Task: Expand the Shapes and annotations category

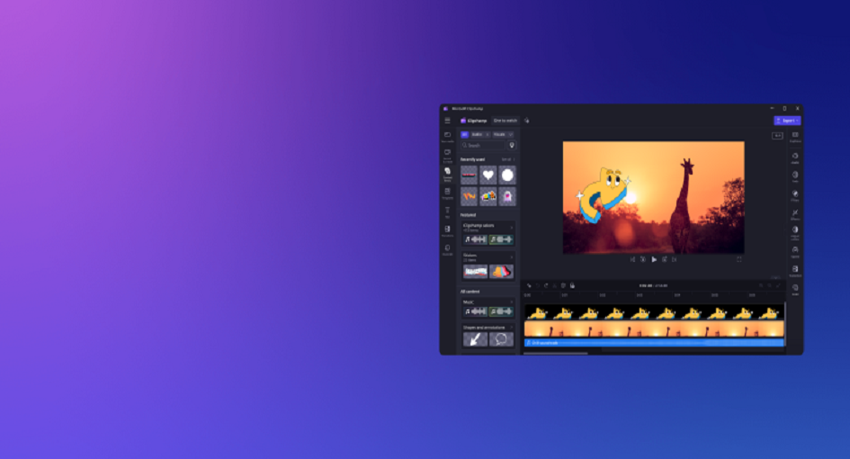Action: 511,328
